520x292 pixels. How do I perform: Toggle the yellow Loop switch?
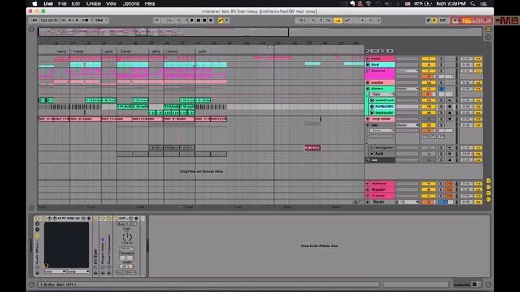(x=338, y=20)
